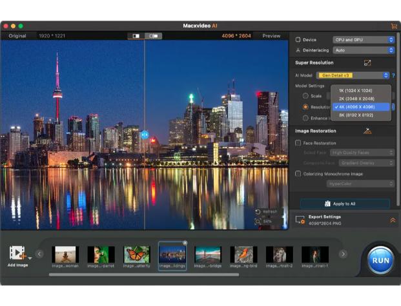
Task: Select the buildings image thumbnail
Action: click(172, 256)
